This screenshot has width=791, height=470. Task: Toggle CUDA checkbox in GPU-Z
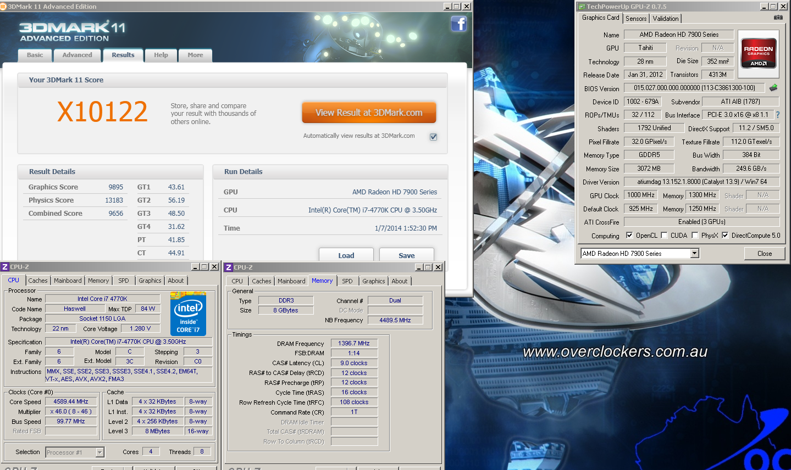pos(664,236)
